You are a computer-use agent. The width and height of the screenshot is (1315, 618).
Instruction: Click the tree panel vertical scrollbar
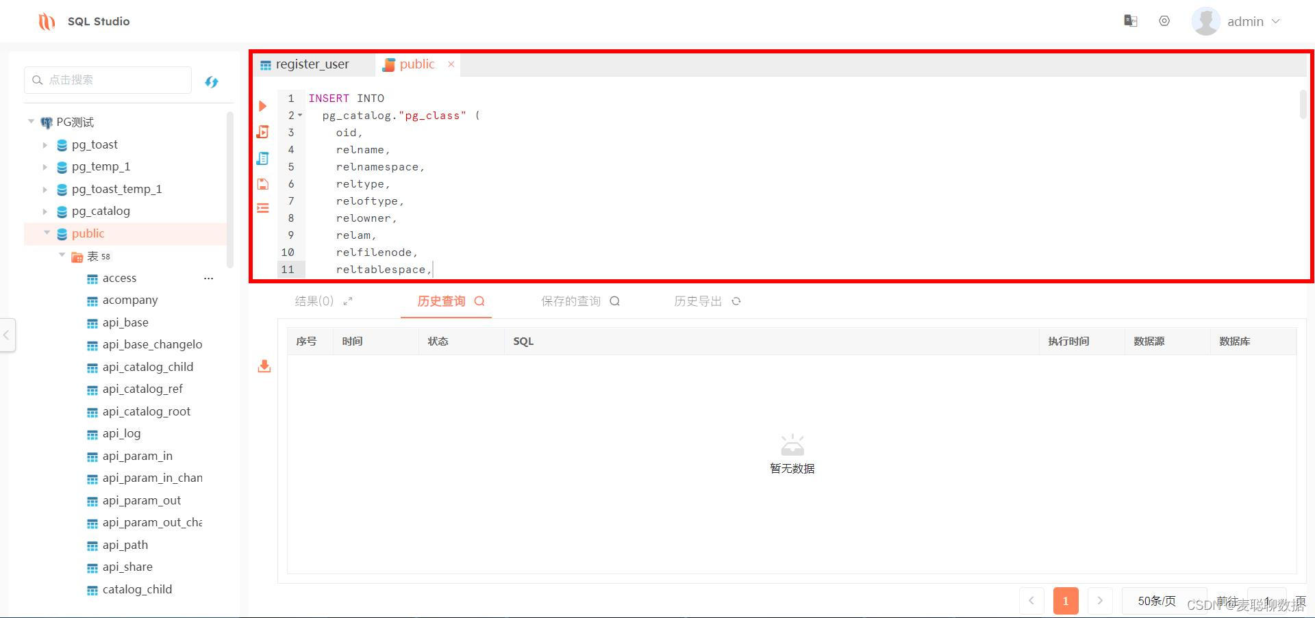click(230, 190)
